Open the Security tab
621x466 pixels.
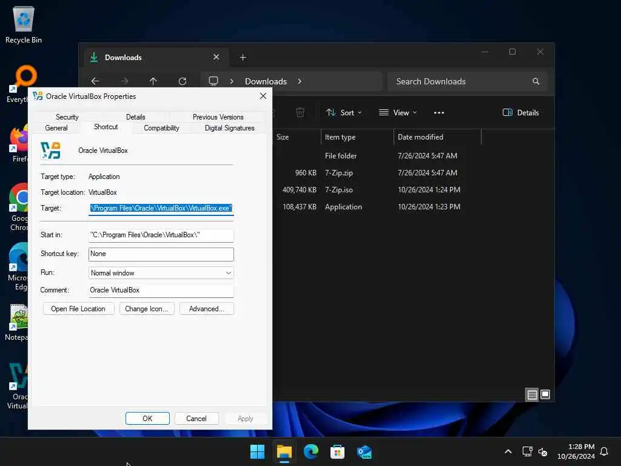click(67, 117)
